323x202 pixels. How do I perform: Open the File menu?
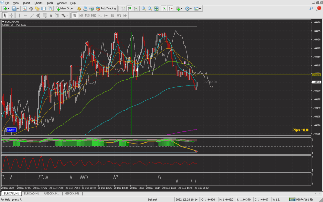pos(7,3)
